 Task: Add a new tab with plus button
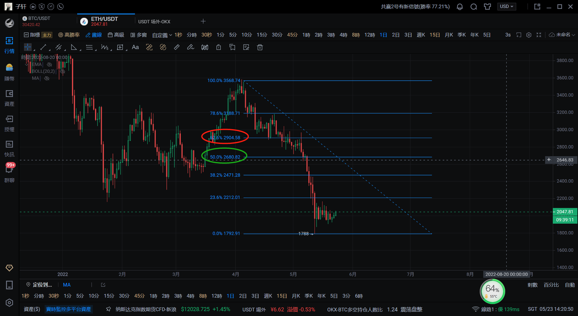tap(203, 21)
